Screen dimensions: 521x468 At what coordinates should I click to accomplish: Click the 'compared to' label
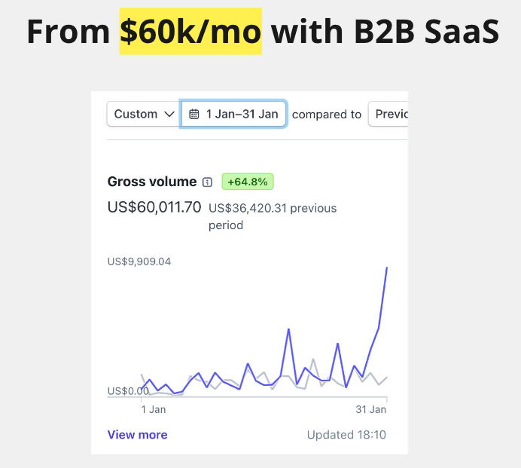pyautogui.click(x=327, y=115)
